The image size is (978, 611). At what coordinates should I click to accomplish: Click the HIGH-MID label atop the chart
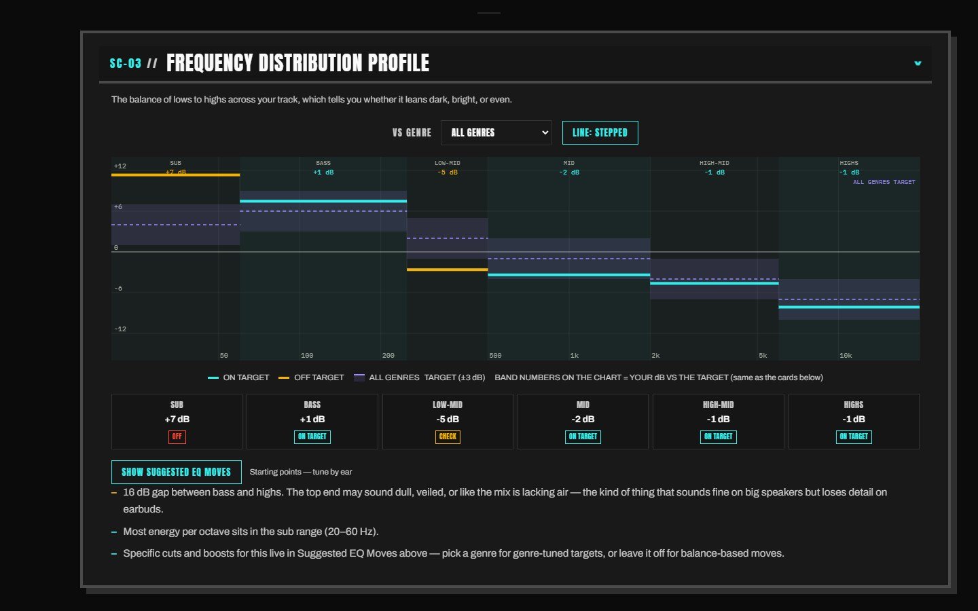(714, 163)
